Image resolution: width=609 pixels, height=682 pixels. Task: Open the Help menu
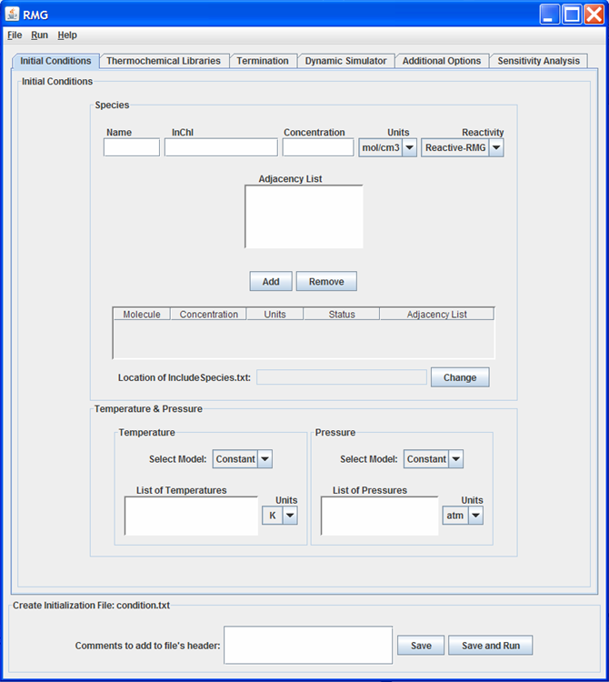[67, 35]
